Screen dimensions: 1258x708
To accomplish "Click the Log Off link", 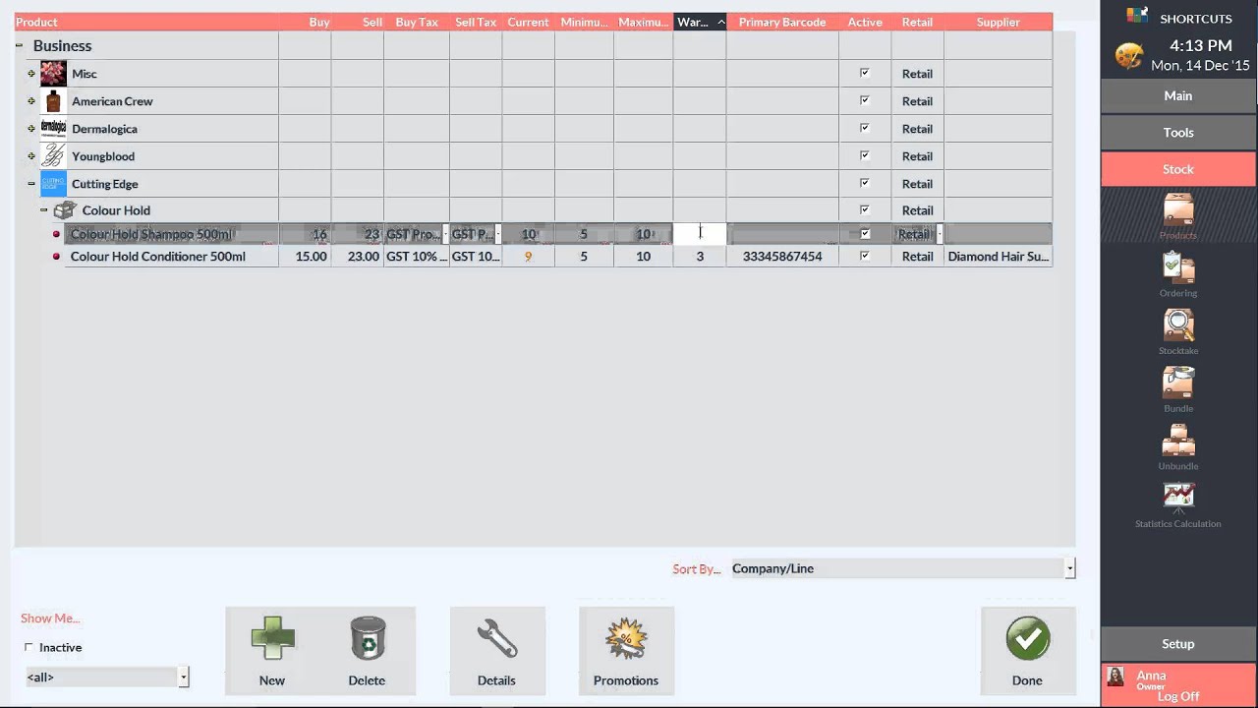I will [1178, 696].
